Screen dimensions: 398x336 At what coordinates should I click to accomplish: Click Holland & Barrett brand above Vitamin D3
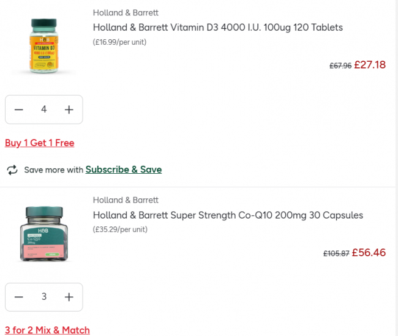point(126,12)
